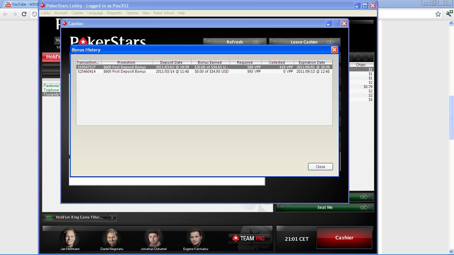Sort by Promotion column header
This screenshot has height=255, width=454.
[x=127, y=62]
